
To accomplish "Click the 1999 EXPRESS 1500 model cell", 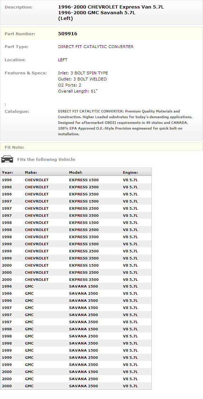I will click(x=84, y=244).
